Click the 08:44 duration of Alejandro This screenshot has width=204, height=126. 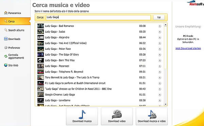click(142, 37)
